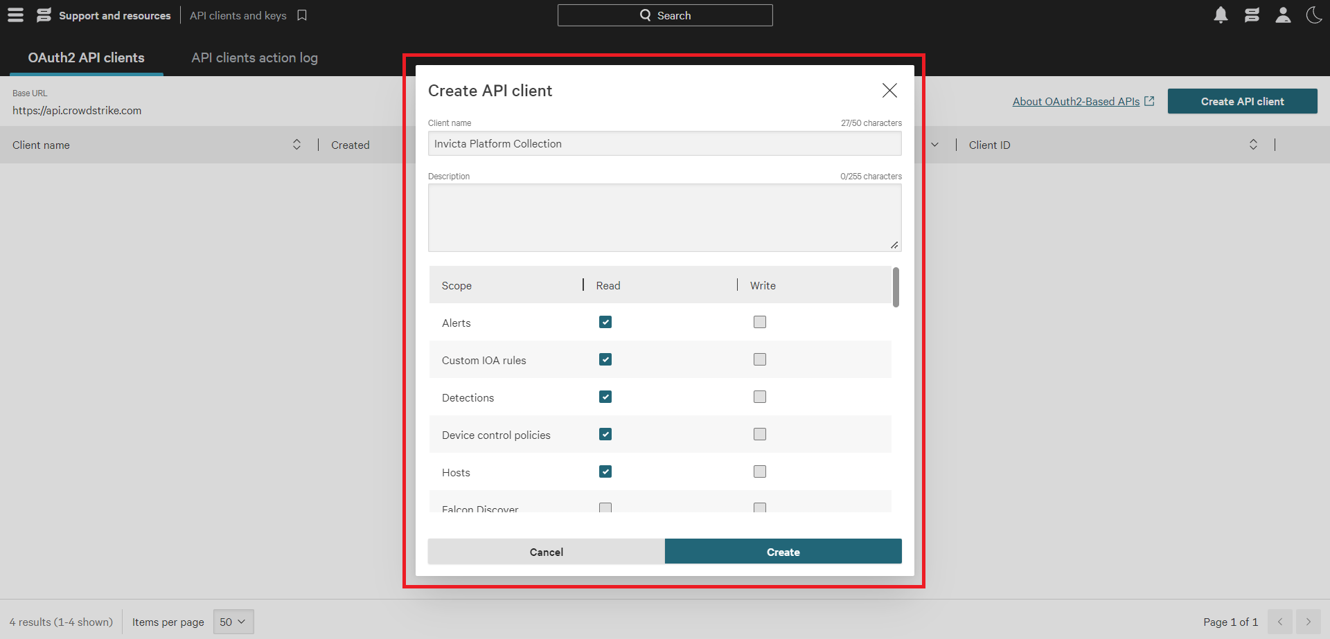
Task: Open the hamburger navigation menu
Action: tap(15, 15)
